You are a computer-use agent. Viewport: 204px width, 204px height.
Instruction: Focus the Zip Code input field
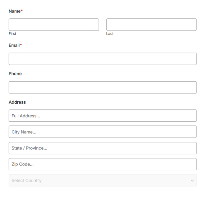pos(102,164)
